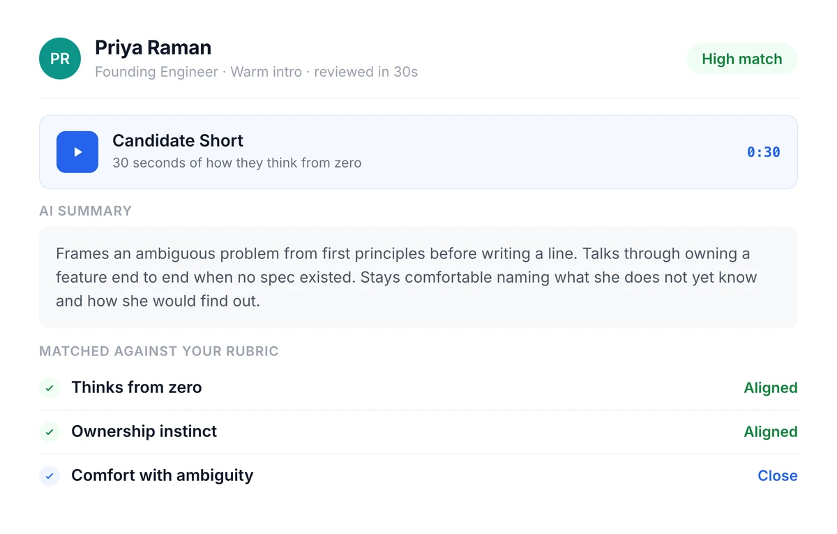Screen dimensions: 837x534
Task: Click the green check beside Ownership instinct
Action: tap(50, 432)
